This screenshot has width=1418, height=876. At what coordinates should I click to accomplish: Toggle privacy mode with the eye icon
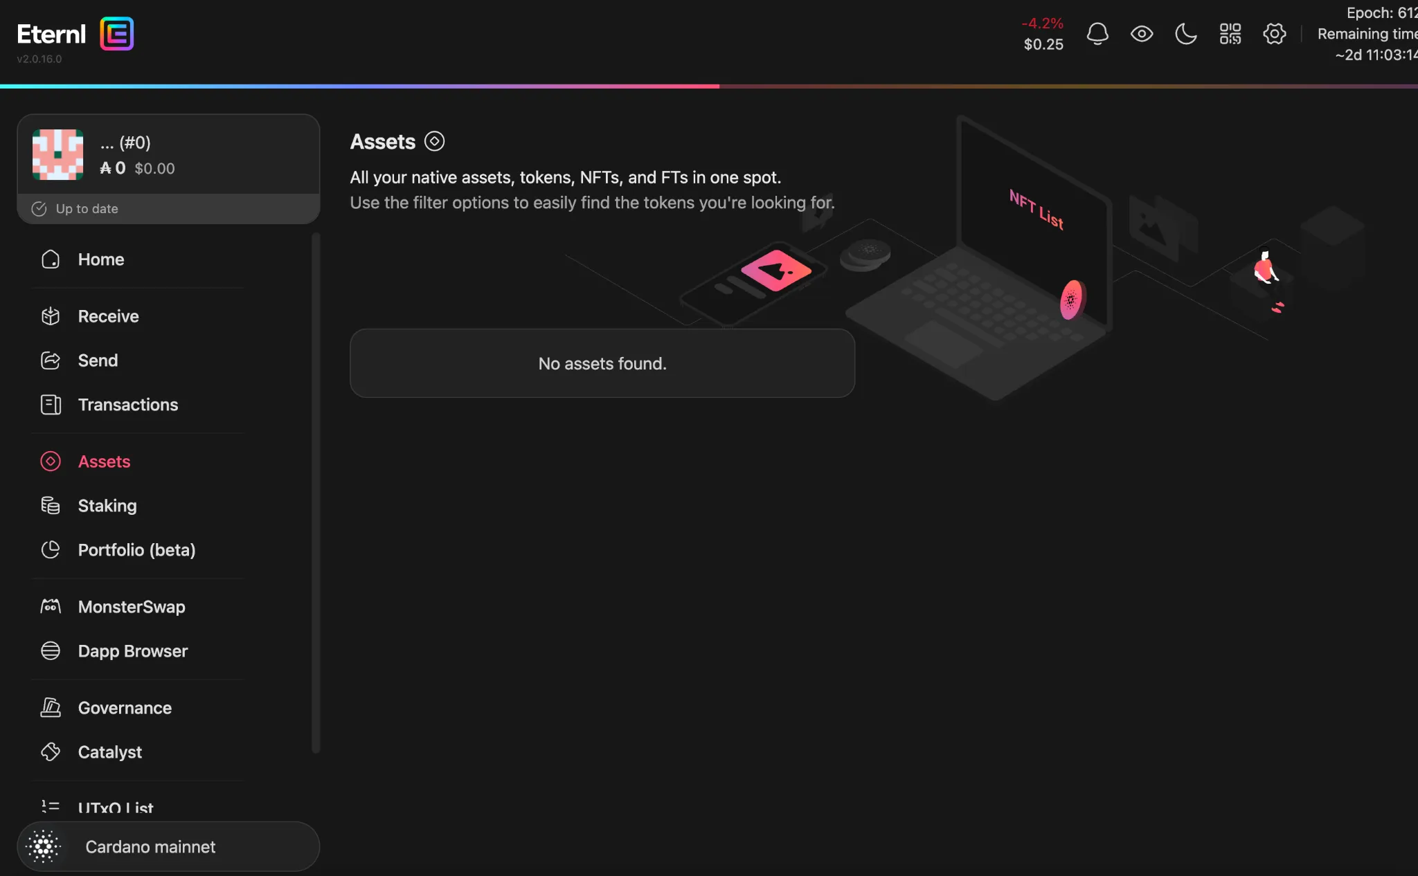(x=1141, y=33)
